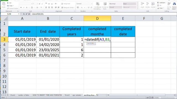Open Format as Table gallery
177x99 pixels.
(x=105, y=6)
